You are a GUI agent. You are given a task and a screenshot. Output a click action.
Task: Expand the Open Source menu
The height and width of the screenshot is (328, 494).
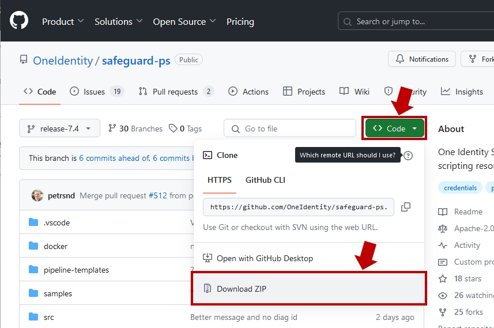184,21
